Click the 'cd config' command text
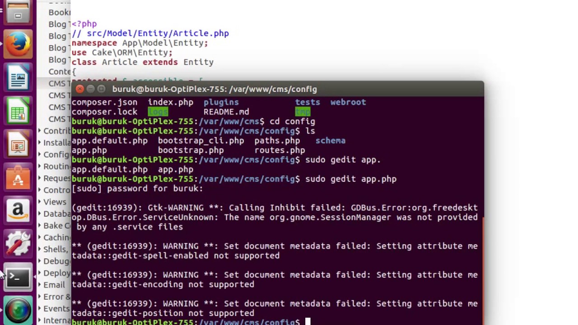This screenshot has width=578, height=325. pos(292,121)
